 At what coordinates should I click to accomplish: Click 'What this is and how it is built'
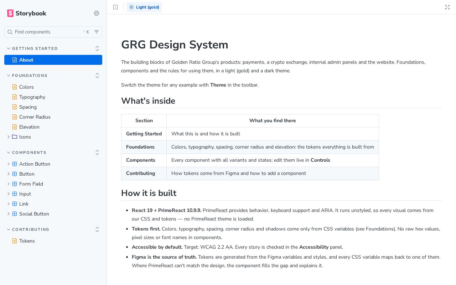[206, 134]
